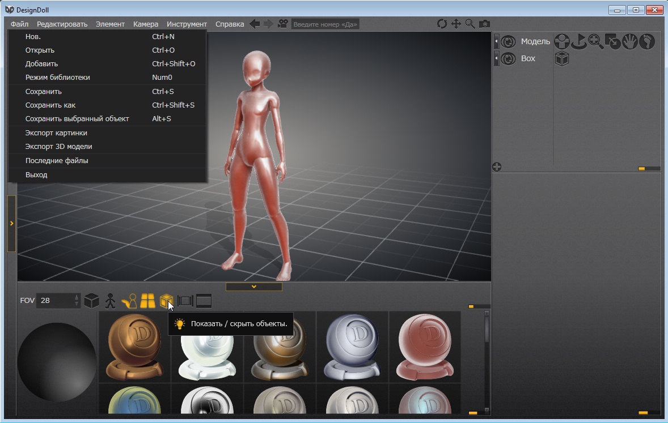Click the back arrow in the menu bar

[255, 24]
